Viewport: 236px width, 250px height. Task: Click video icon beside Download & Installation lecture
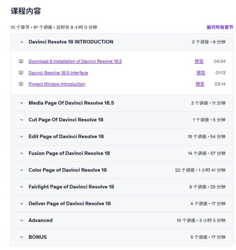(21, 61)
